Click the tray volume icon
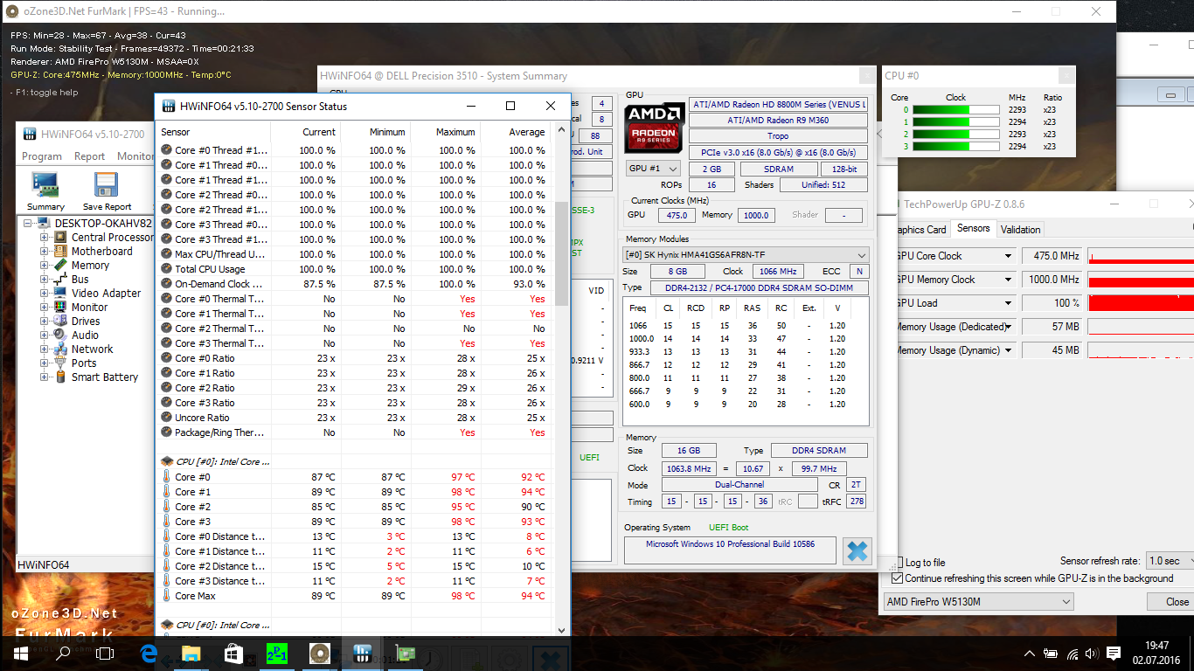The width and height of the screenshot is (1194, 671). [1093, 654]
